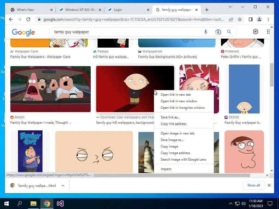
Task: Click the Google logo
Action: point(23,32)
